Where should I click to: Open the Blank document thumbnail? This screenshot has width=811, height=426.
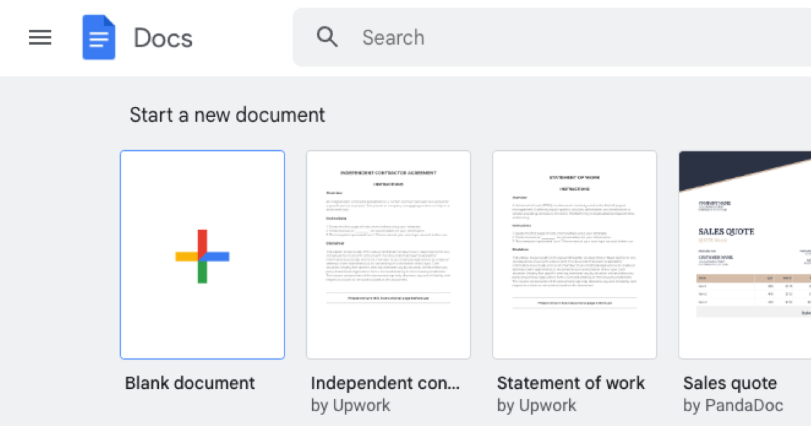click(202, 255)
